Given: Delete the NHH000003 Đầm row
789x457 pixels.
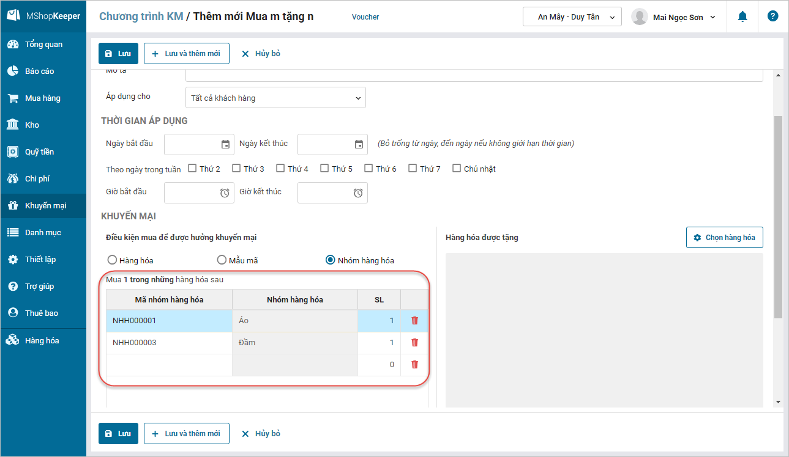Looking at the screenshot, I should [x=414, y=343].
